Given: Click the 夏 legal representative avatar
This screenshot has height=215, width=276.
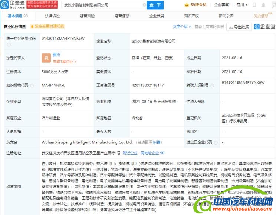Looking at the screenshot, I should pyautogui.click(x=46, y=58).
